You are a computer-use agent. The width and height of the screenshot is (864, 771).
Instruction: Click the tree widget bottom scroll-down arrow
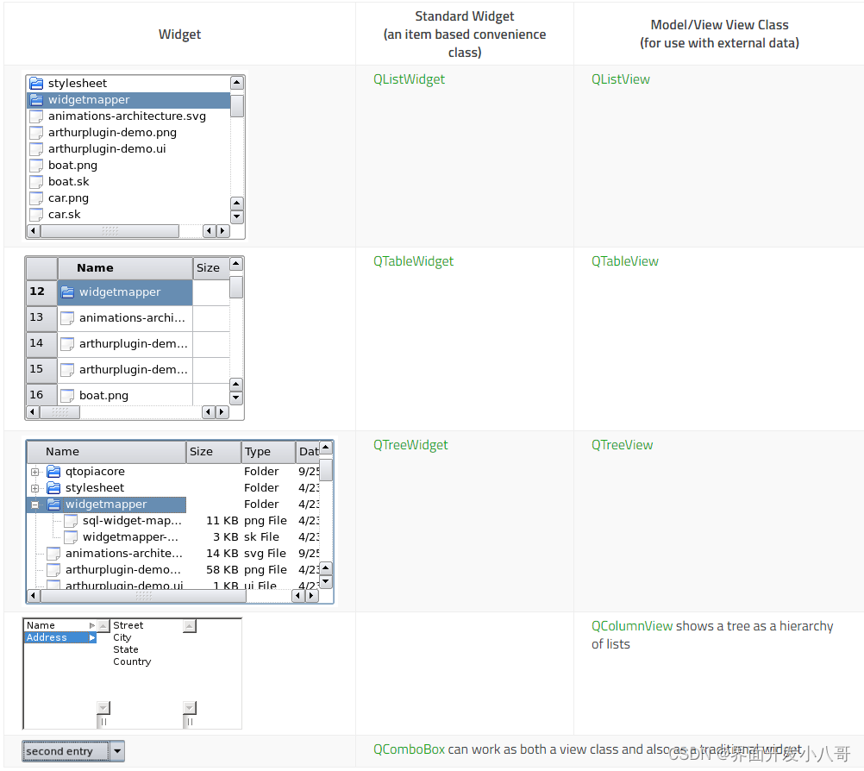click(x=326, y=581)
